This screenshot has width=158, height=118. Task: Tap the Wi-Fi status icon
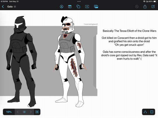[144, 1]
